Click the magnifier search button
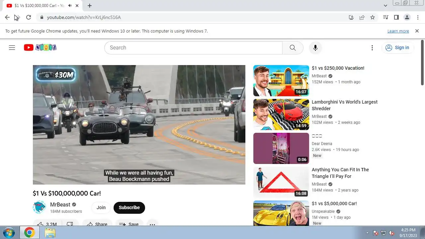Image resolution: width=425 pixels, height=239 pixels. click(293, 47)
